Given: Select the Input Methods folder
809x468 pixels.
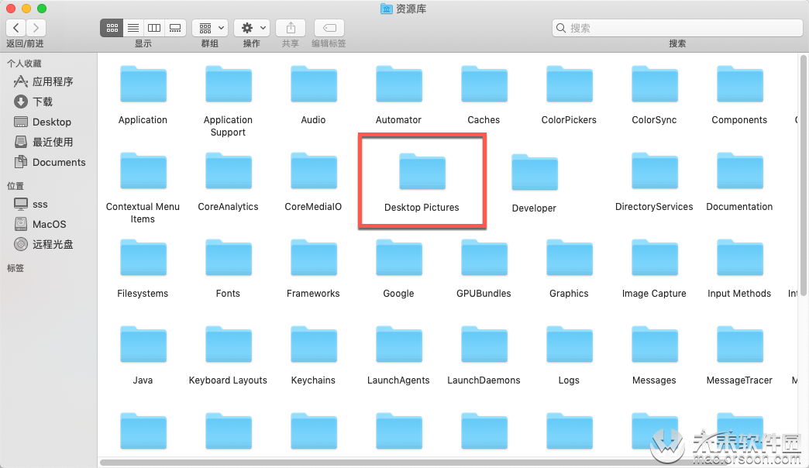Looking at the screenshot, I should pos(739,257).
